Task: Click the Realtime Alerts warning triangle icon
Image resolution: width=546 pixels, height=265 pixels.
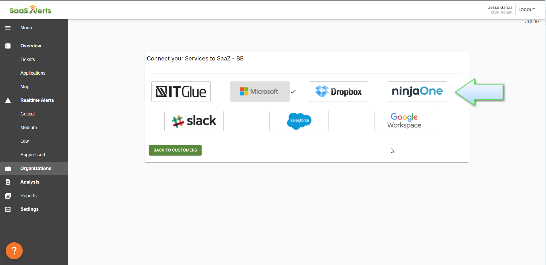Action: 8,100
